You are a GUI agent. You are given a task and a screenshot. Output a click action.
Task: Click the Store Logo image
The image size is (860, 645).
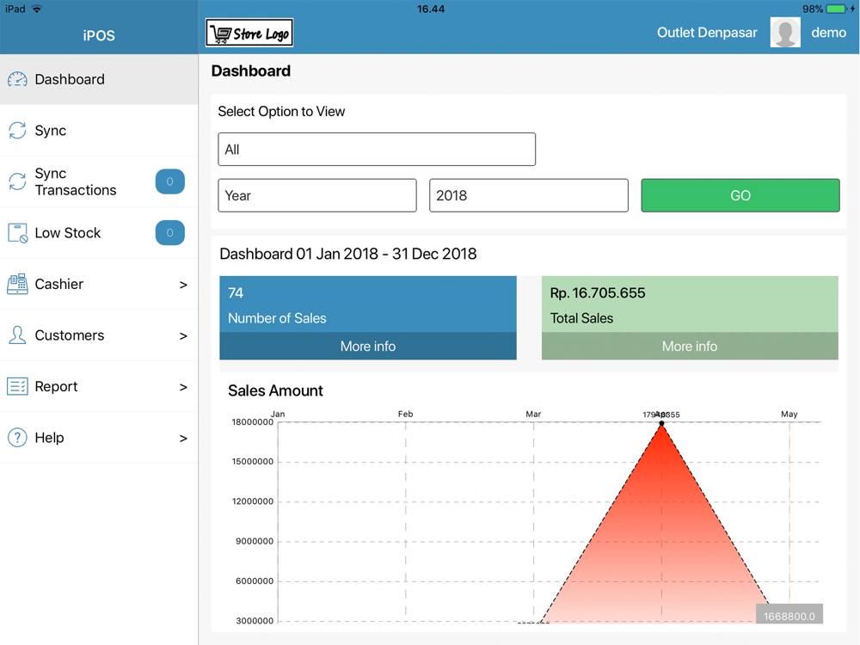[249, 33]
